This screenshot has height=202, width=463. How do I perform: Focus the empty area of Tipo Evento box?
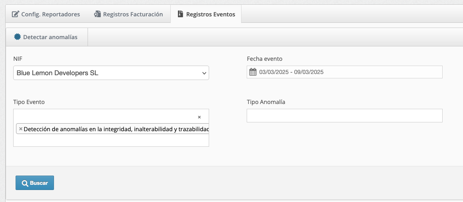104,140
